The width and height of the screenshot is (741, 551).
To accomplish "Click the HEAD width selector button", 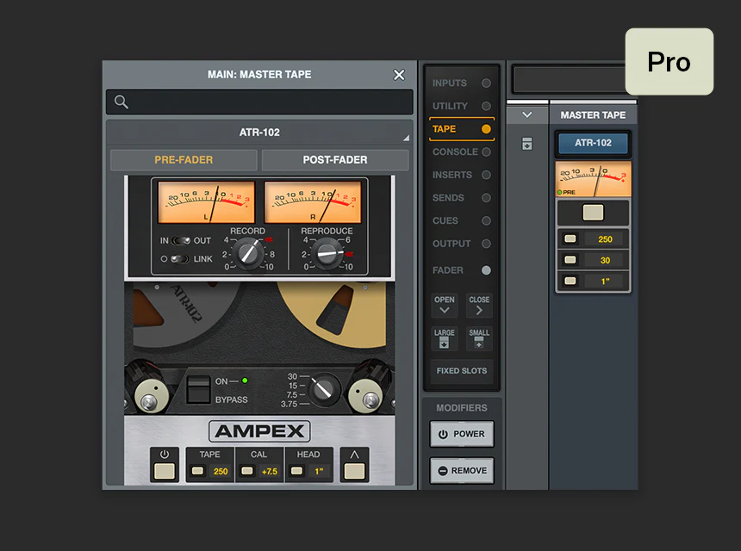I will [296, 471].
